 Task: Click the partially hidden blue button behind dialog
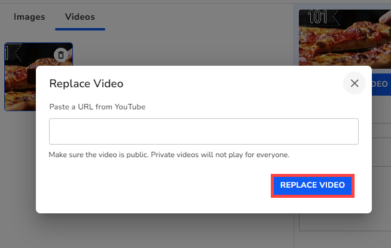pyautogui.click(x=381, y=85)
